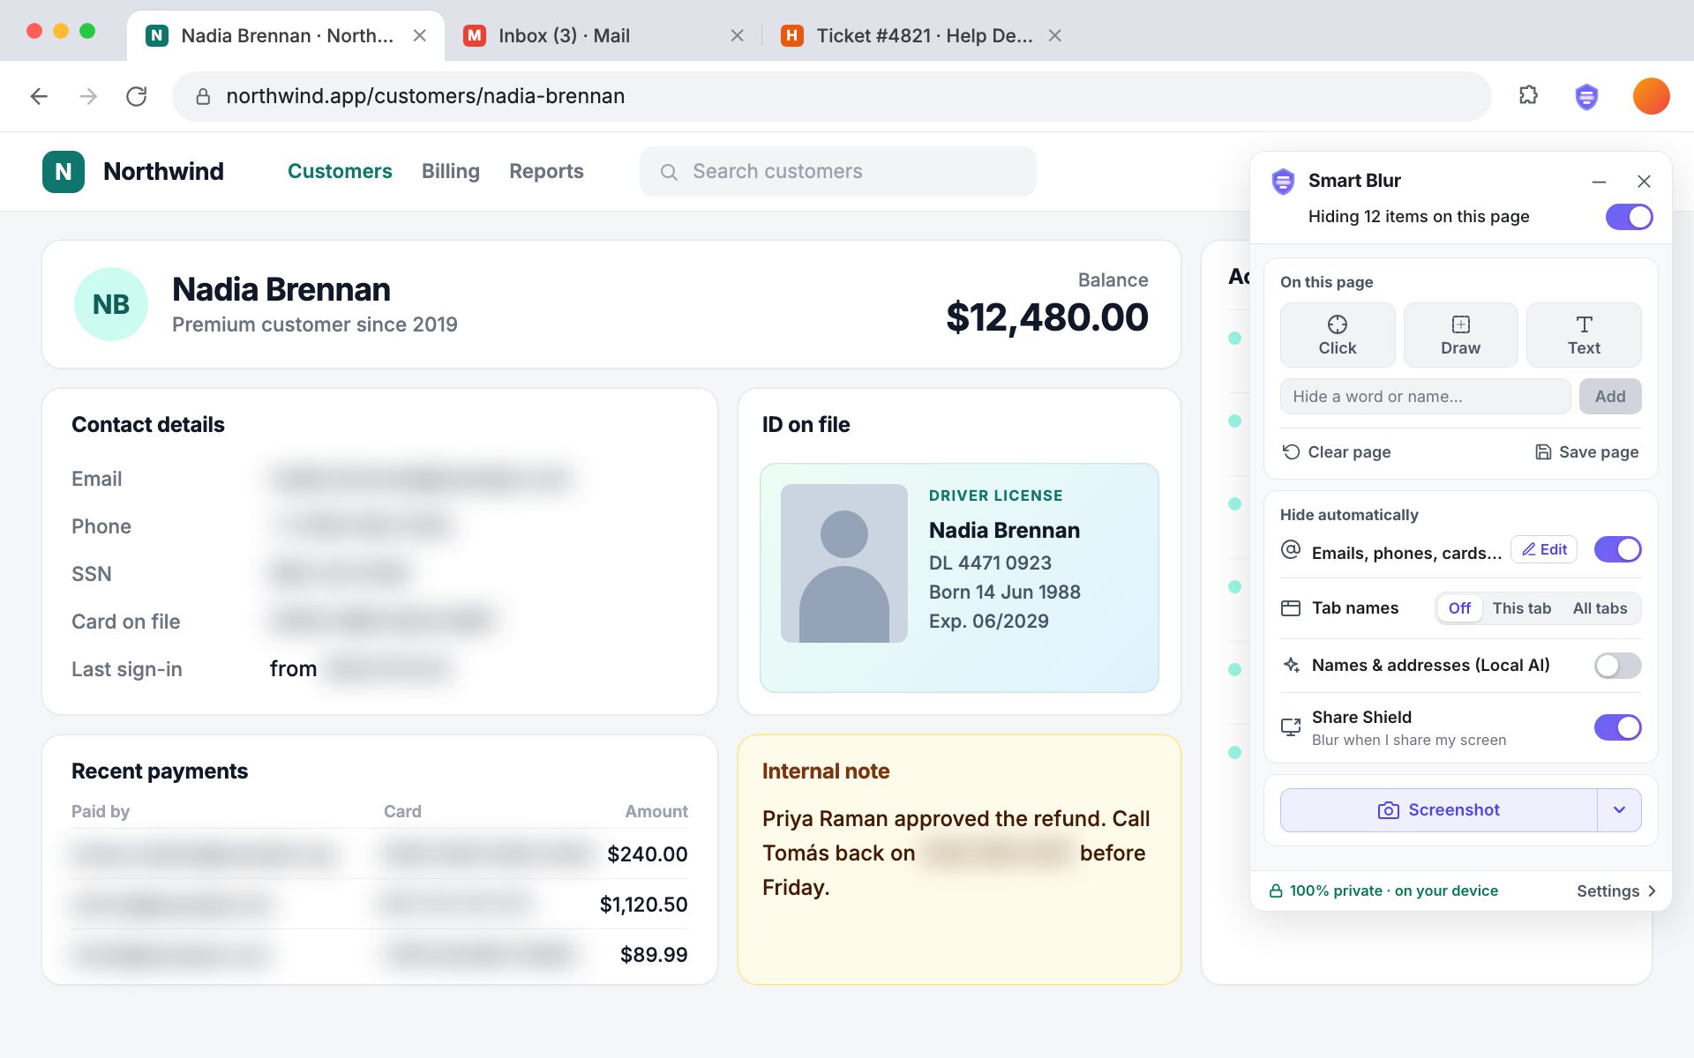The image size is (1694, 1058).
Task: Edit the Emails, phones, cards rule
Action: 1544,549
